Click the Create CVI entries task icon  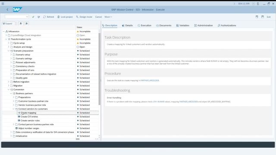point(19,117)
